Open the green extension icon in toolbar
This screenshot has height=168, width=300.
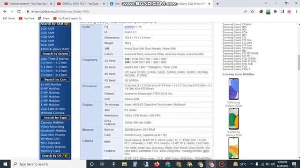268,12
